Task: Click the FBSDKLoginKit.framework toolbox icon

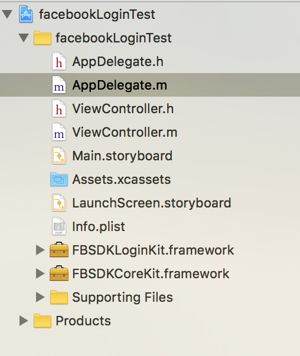Action: pos(59,250)
